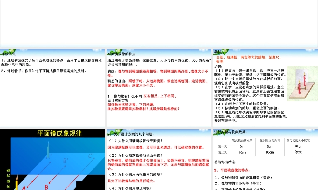
Task: Click the question 为什么用玻璃板替代平面镜
Action: pos(136,141)
